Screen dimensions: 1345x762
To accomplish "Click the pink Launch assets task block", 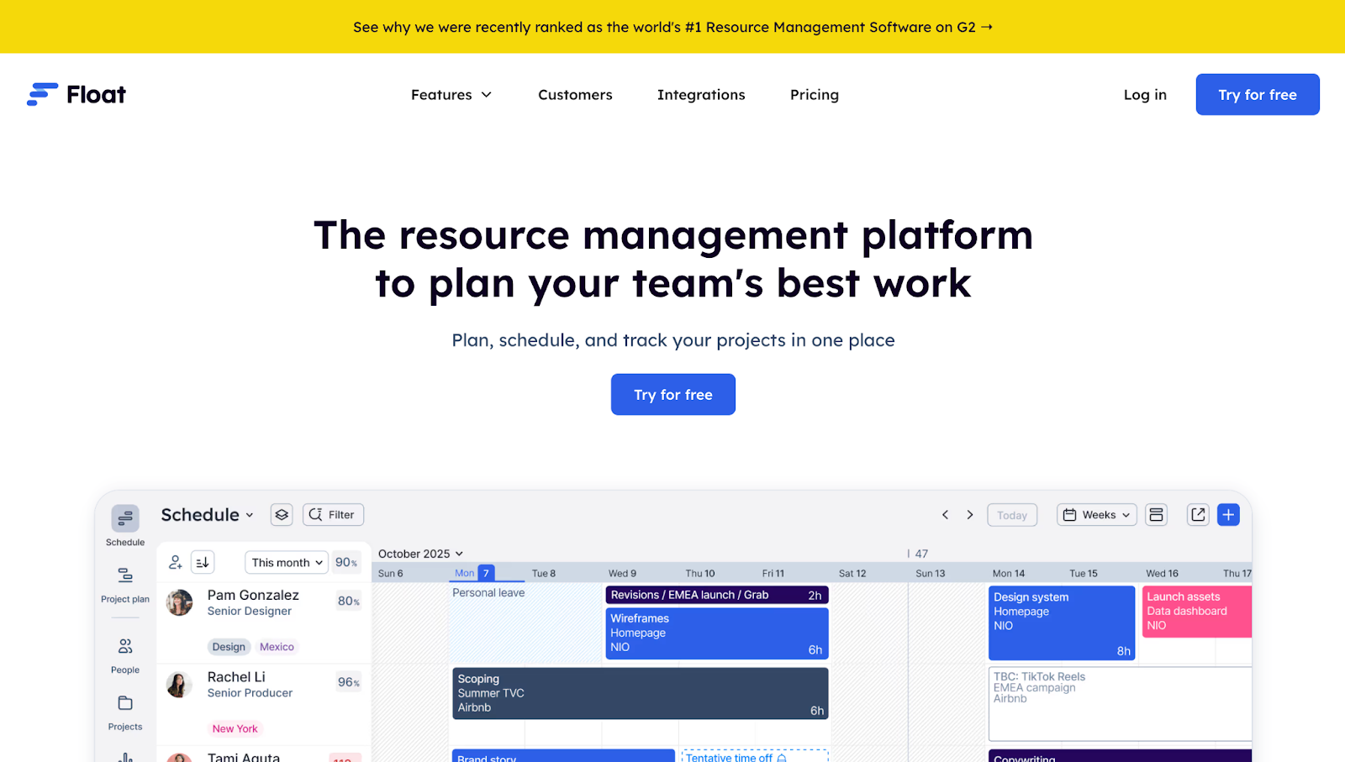I will coord(1197,612).
